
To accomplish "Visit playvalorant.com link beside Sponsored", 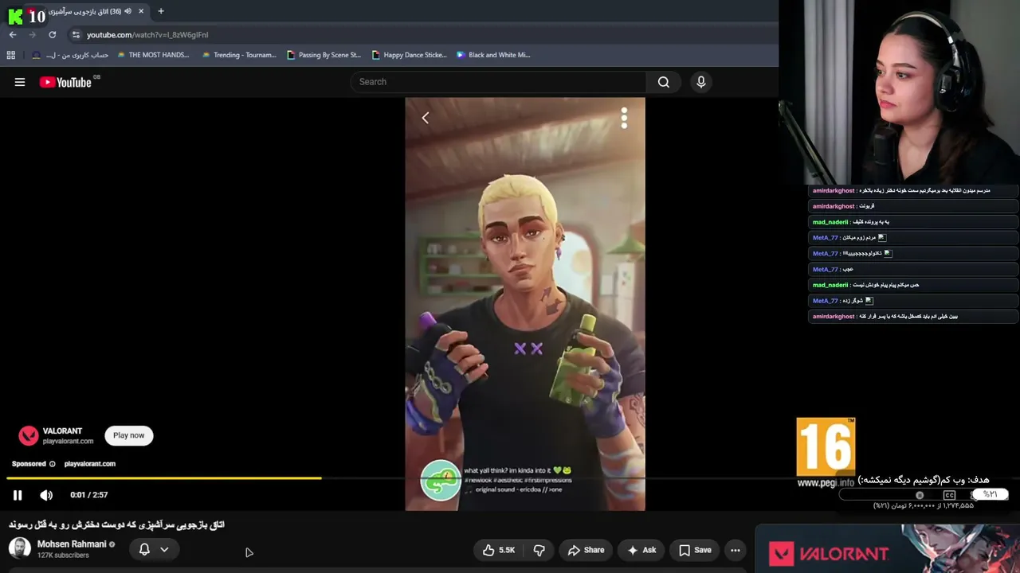I will pyautogui.click(x=90, y=464).
